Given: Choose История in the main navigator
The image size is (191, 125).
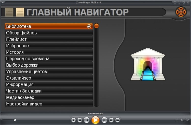Looking at the screenshot, I should coord(49,52).
